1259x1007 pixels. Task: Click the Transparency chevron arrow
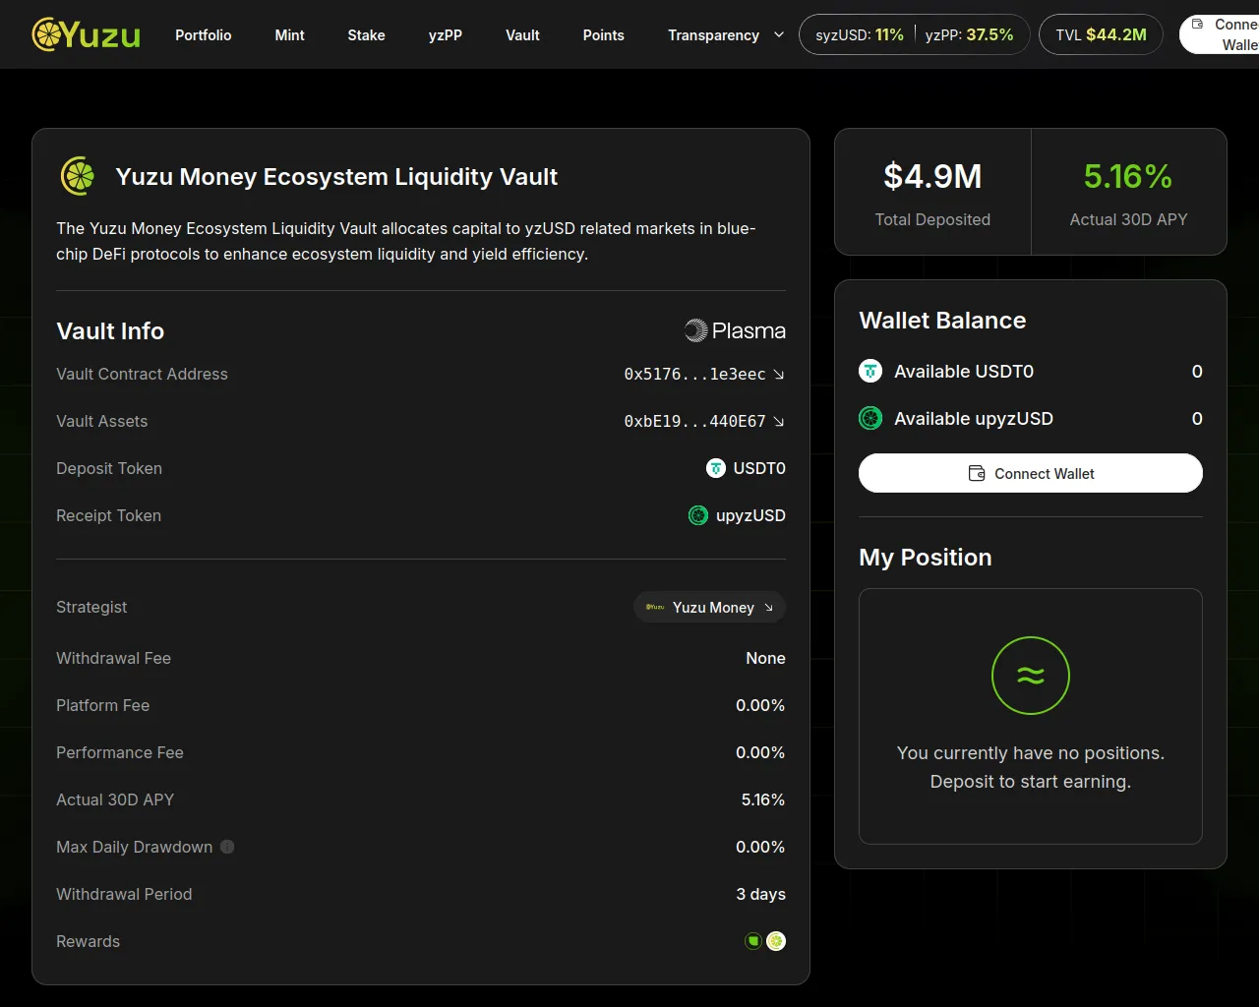click(x=779, y=34)
